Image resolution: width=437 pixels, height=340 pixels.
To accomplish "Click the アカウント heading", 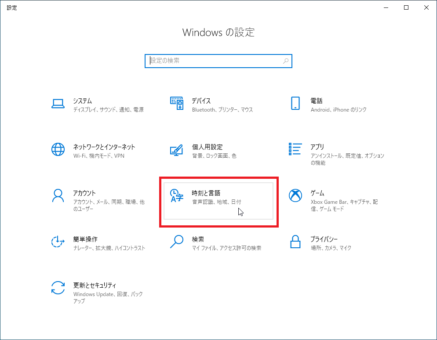I will point(84,193).
